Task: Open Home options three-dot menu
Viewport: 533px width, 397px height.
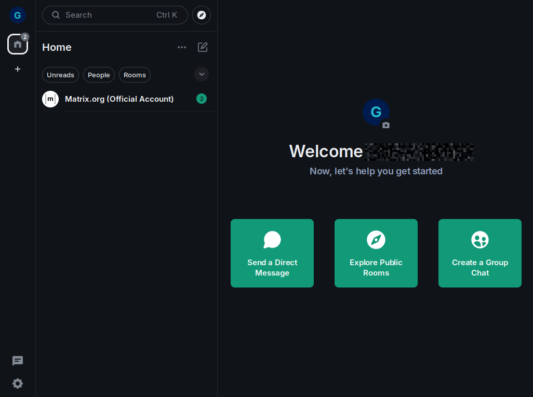Action: point(182,47)
